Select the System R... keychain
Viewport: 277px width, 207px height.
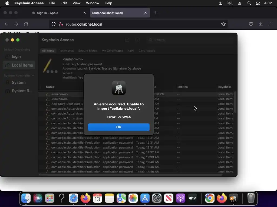(19, 91)
